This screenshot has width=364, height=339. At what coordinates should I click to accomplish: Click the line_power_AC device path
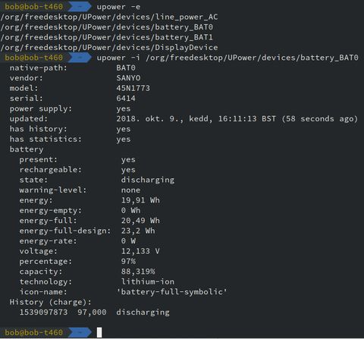109,17
